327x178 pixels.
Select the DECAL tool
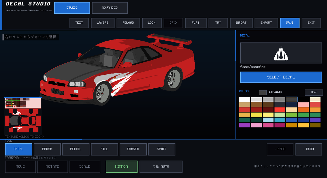(x=19, y=149)
